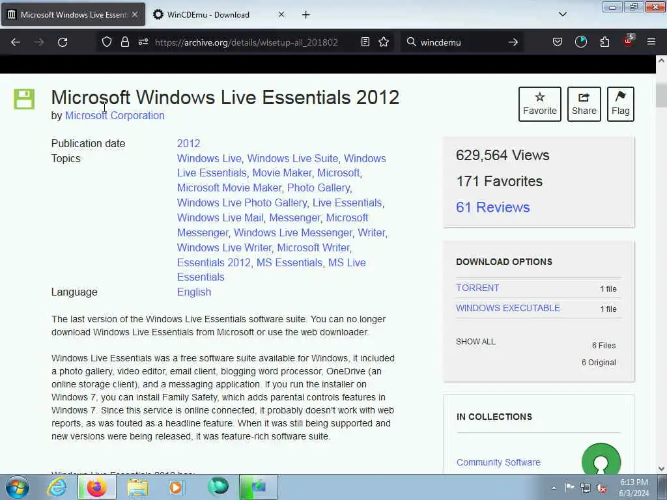Click the wincdemu search input field
Screen dimensions: 667x500
click(462, 42)
